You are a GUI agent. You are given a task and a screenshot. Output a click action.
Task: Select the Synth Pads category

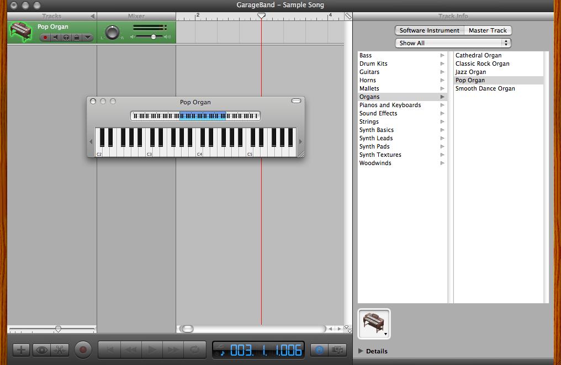[403, 146]
